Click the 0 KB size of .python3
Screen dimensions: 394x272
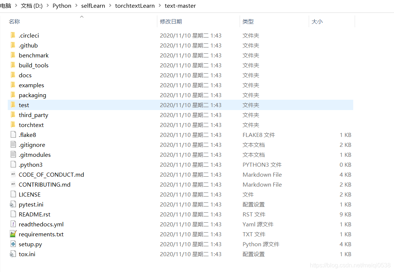tap(345, 165)
